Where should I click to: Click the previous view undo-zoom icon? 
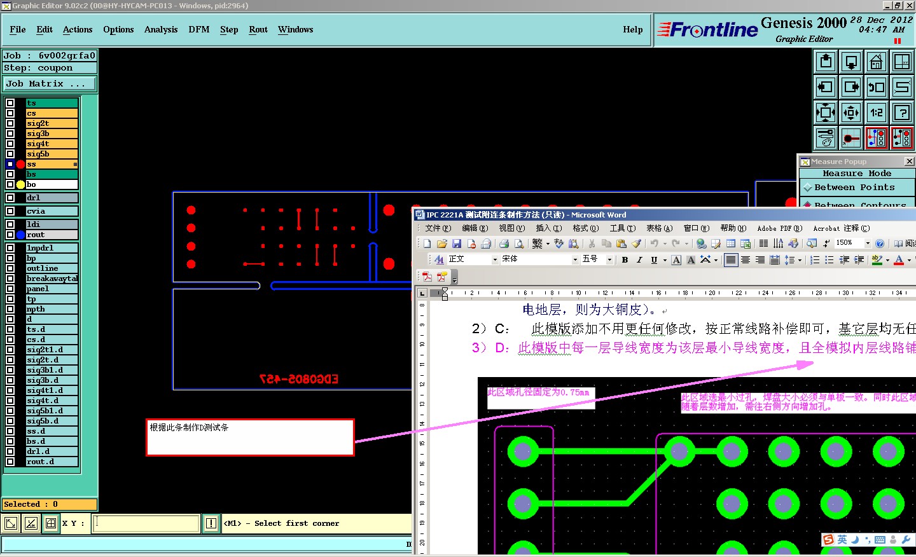pos(877,87)
